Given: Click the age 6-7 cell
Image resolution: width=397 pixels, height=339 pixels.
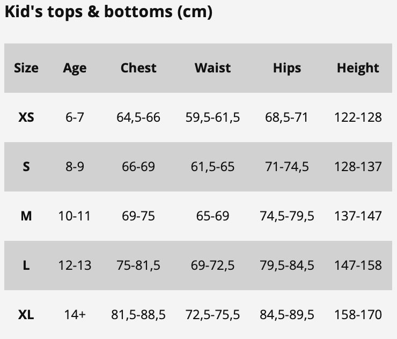Looking at the screenshot, I should point(75,117).
